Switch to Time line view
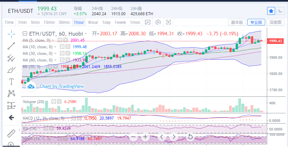The height and width of the screenshot is (147, 288). coord(9,22)
